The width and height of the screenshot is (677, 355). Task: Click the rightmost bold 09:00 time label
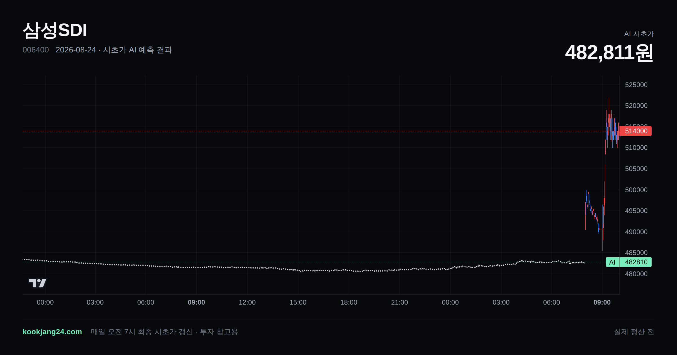pyautogui.click(x=602, y=302)
